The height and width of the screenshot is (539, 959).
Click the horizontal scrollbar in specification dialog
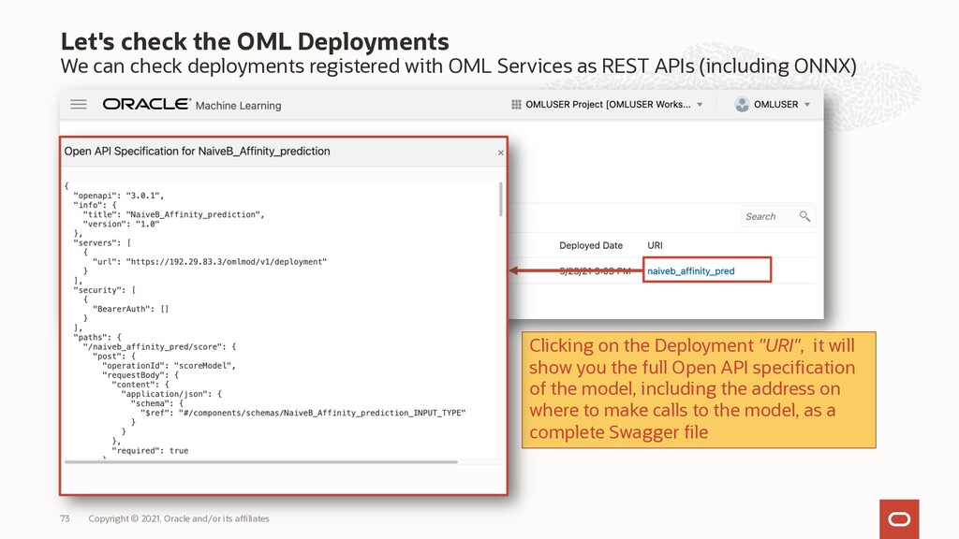[x=261, y=462]
